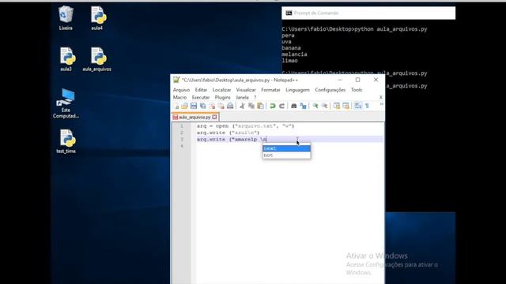
Task: Click 'melancia' output in Command Prompt
Action: (x=294, y=54)
